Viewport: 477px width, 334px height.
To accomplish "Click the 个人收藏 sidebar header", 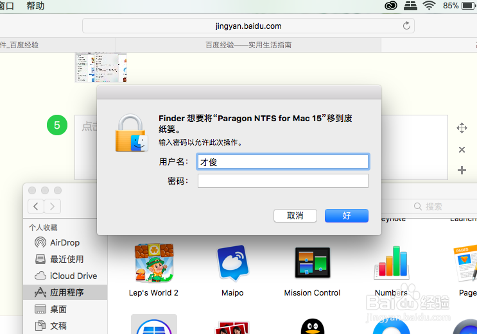I will click(43, 228).
